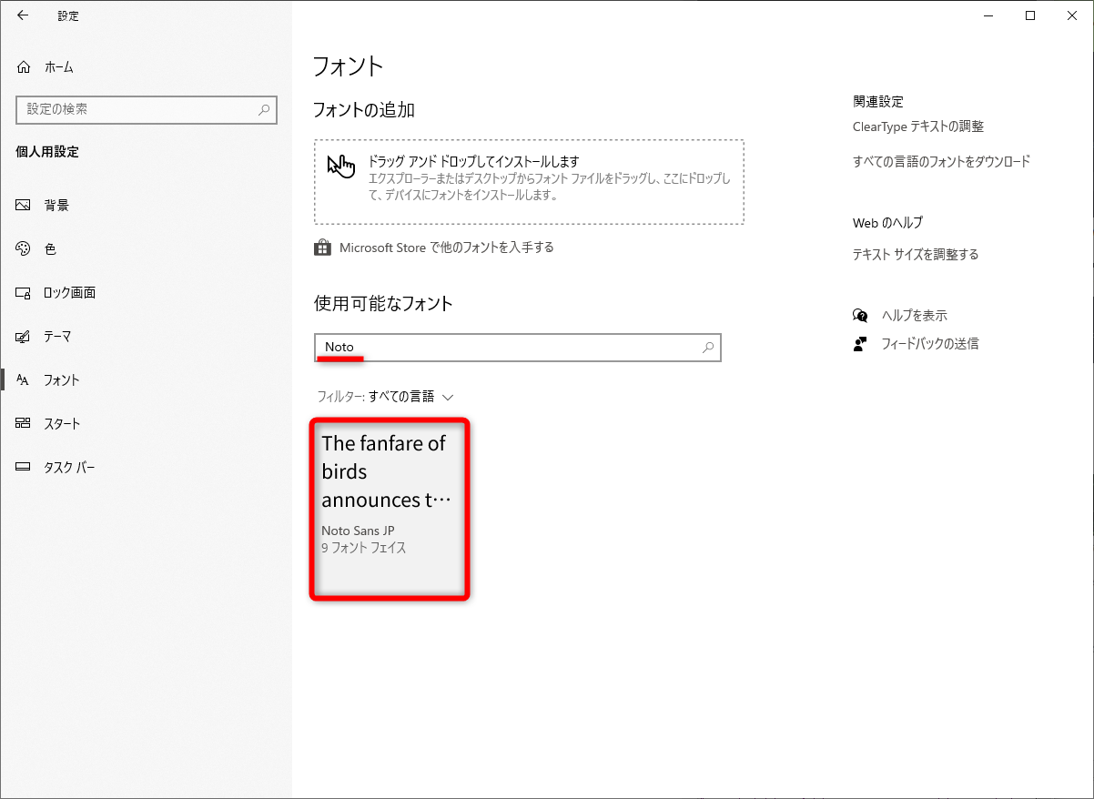Select the 背景 (Background) sidebar icon
Image resolution: width=1094 pixels, height=799 pixels.
pos(22,205)
